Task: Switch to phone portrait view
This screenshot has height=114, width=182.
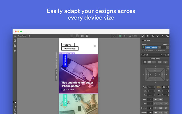Action: 87,36
